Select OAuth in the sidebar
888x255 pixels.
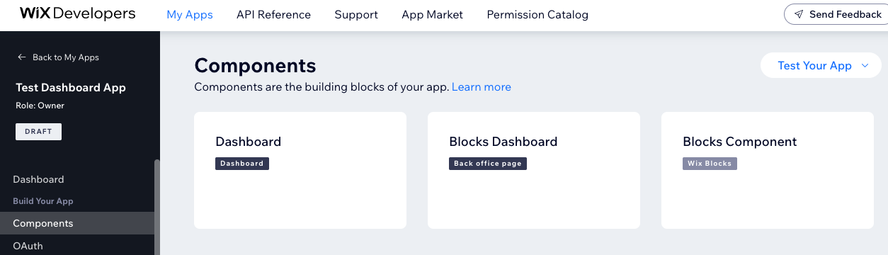click(28, 246)
